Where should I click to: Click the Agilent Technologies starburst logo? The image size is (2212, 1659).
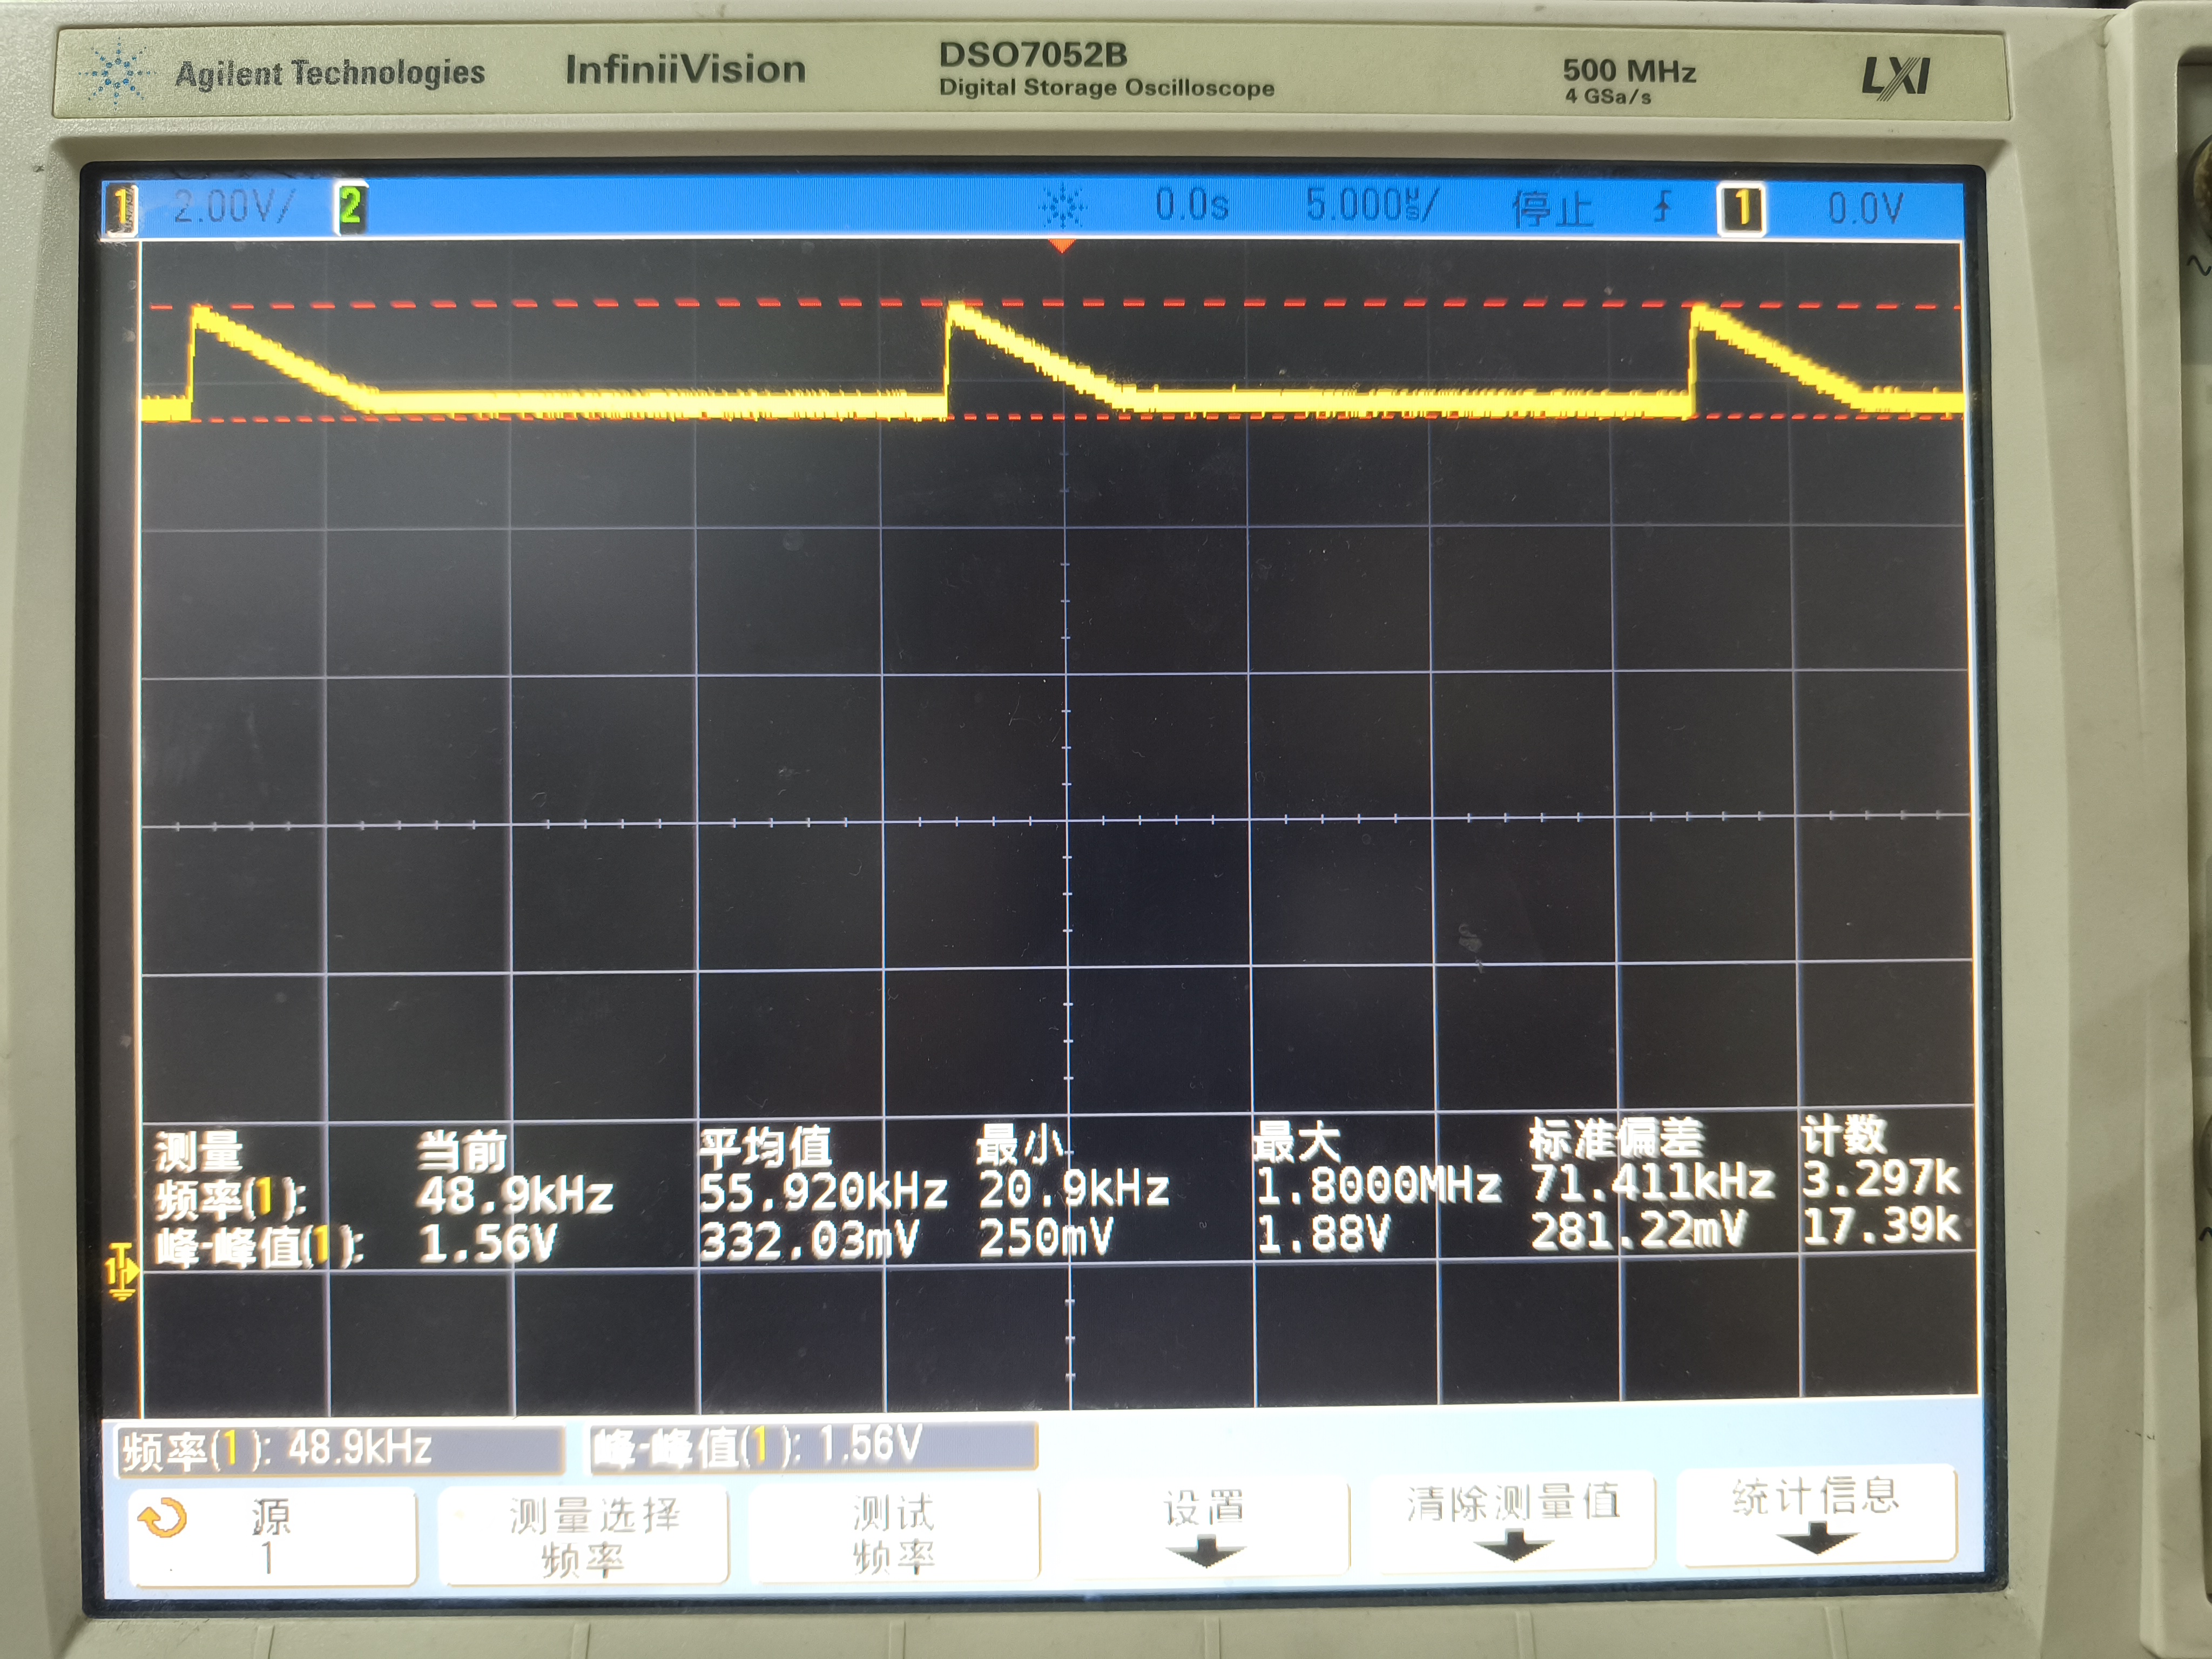(117, 74)
